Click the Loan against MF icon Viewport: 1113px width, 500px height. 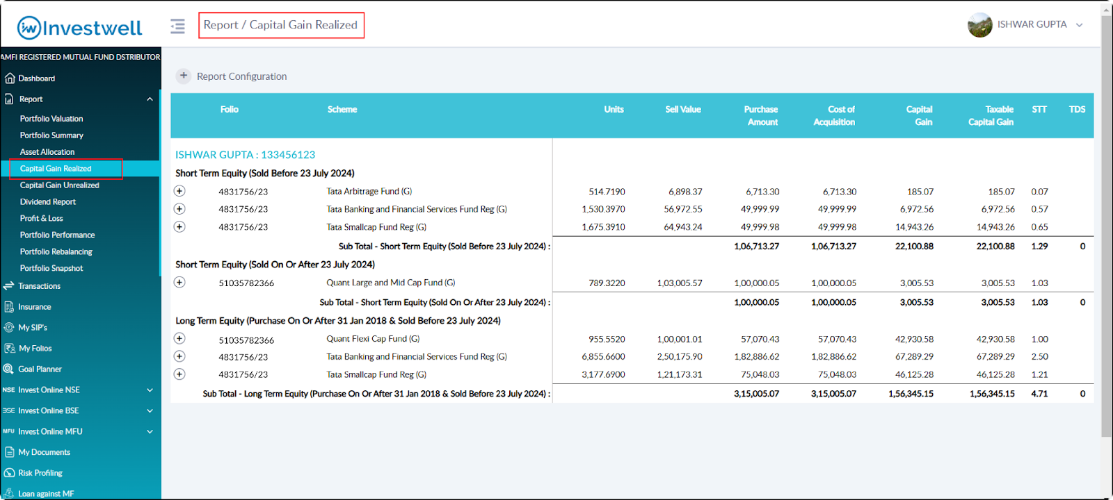pos(9,494)
